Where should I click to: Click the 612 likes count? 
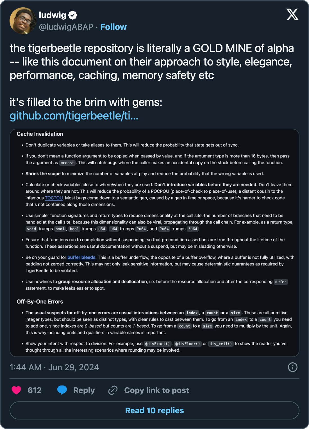35,390
